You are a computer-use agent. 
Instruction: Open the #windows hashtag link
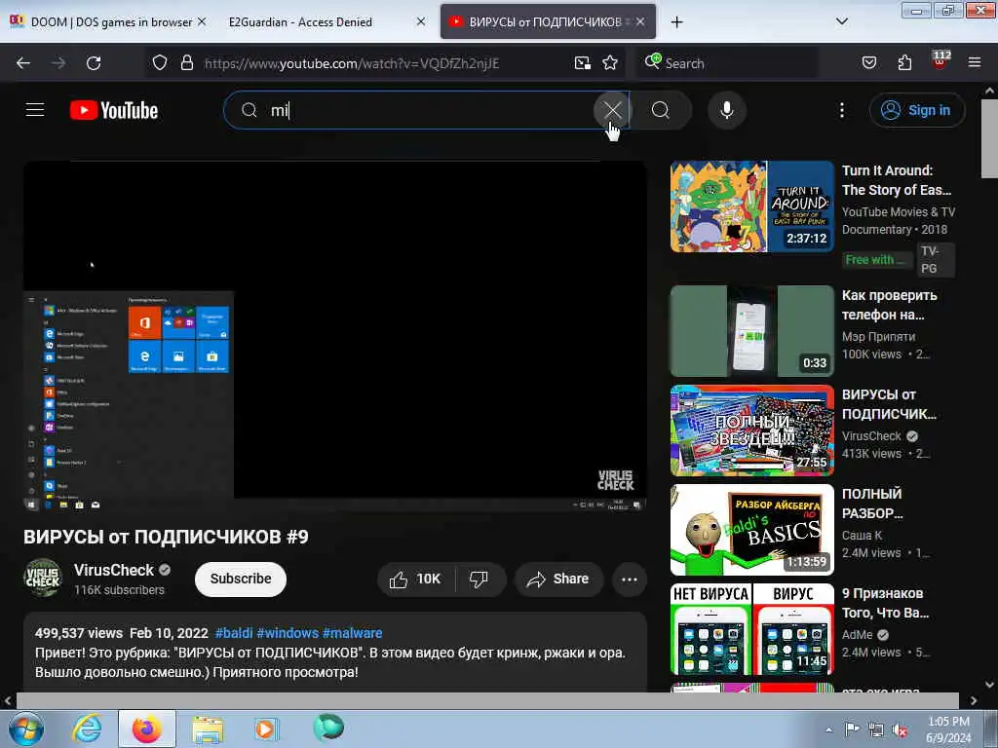(288, 633)
